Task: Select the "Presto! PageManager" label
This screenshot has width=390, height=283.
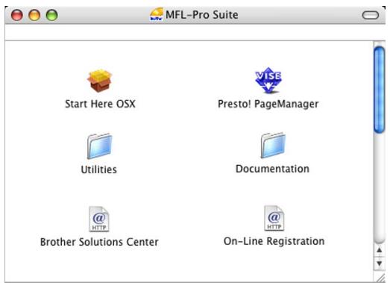Action: tap(268, 104)
